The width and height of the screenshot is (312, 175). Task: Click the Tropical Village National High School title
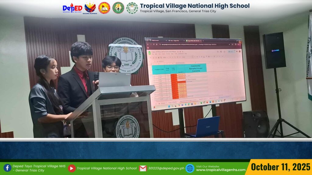tap(194, 6)
